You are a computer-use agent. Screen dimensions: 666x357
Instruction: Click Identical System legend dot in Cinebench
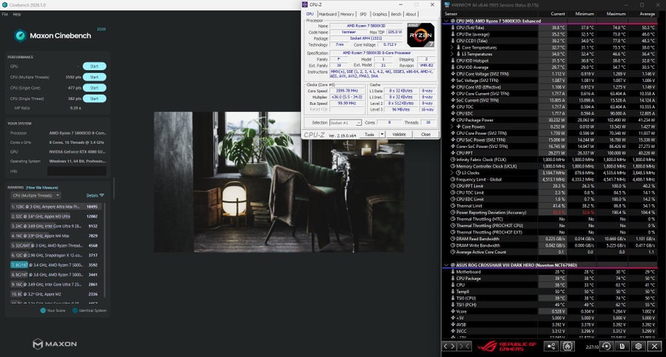[75, 310]
